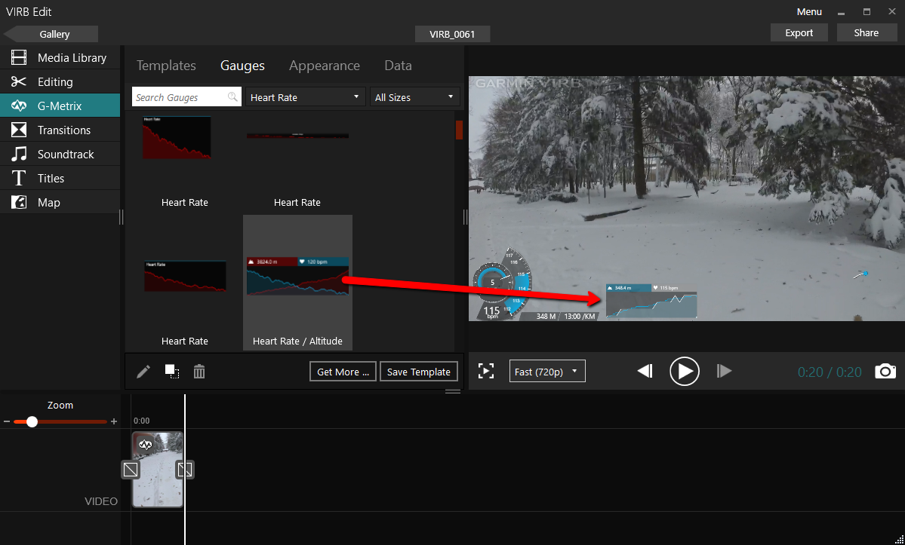Take a snapshot with camera icon

click(885, 371)
